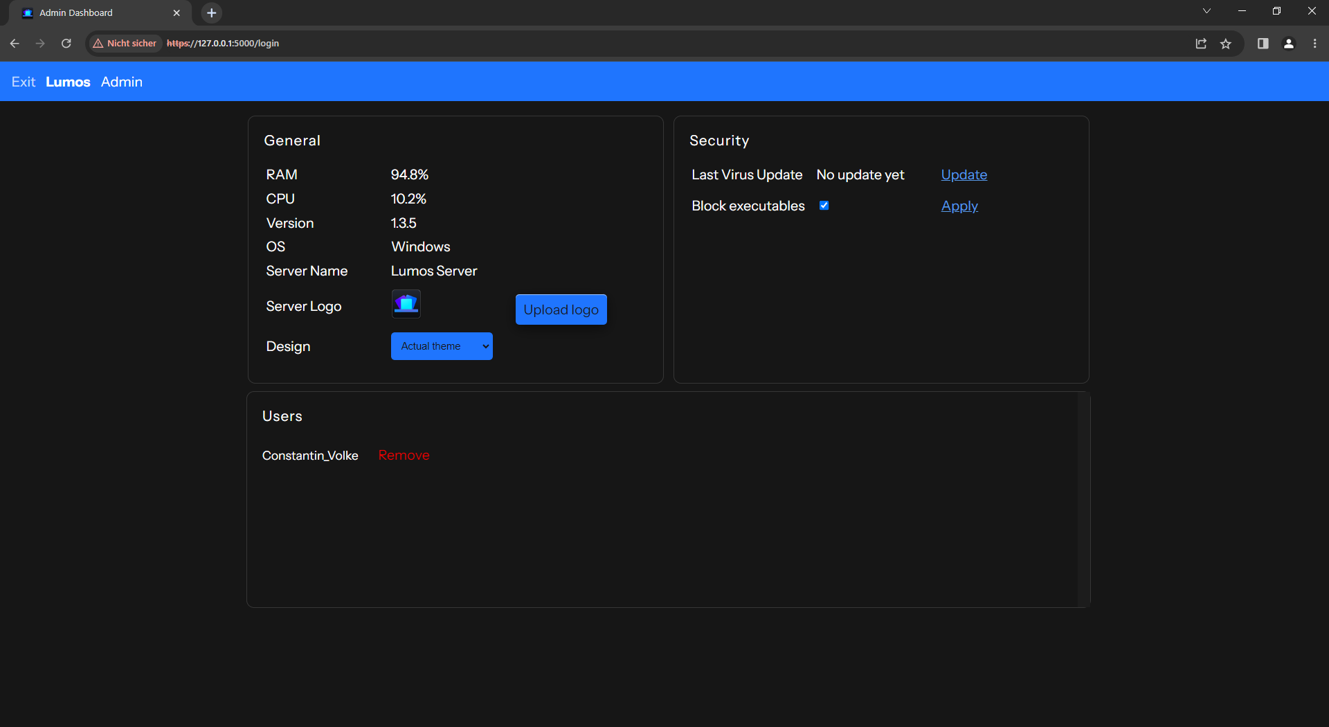
Task: Click the 'No update yet' status text
Action: point(860,174)
